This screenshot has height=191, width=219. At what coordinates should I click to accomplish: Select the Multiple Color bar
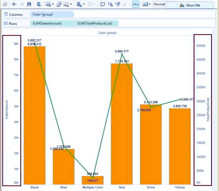93,180
